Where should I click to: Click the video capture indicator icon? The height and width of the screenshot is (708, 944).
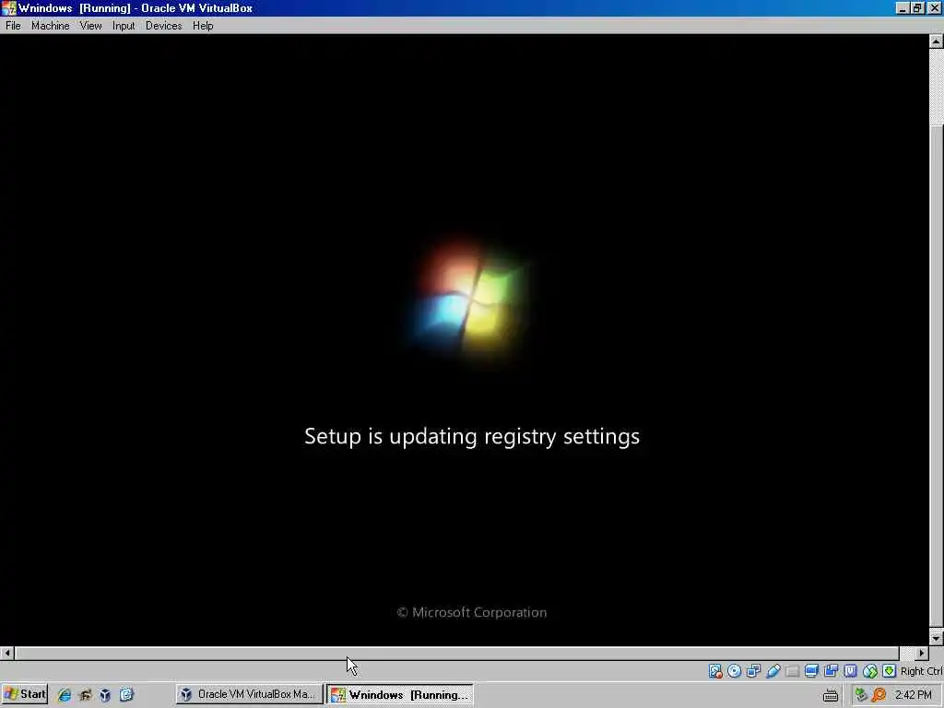(x=831, y=671)
